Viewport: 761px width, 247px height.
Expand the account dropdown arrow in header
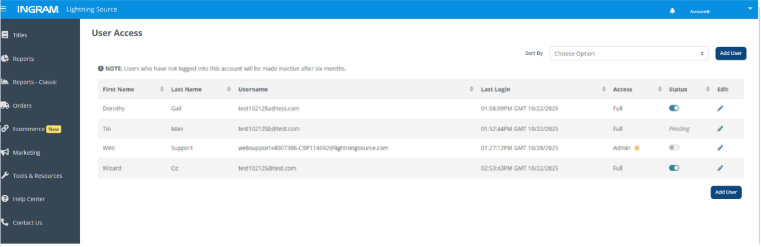pyautogui.click(x=750, y=8)
